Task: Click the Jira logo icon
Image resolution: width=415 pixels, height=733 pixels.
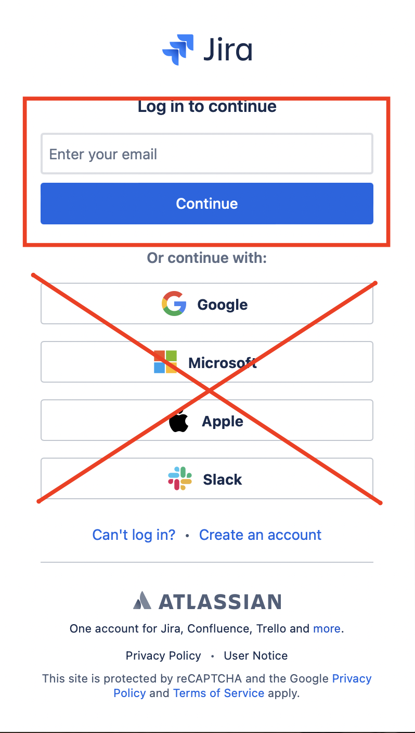Action: (178, 49)
